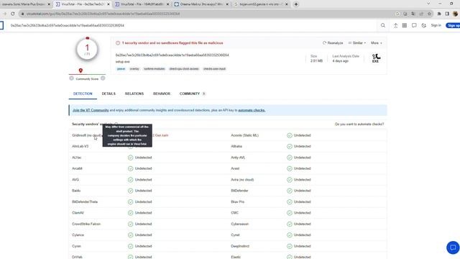Click the browser reload button
Screen dimensions: 460x259
[13, 14]
